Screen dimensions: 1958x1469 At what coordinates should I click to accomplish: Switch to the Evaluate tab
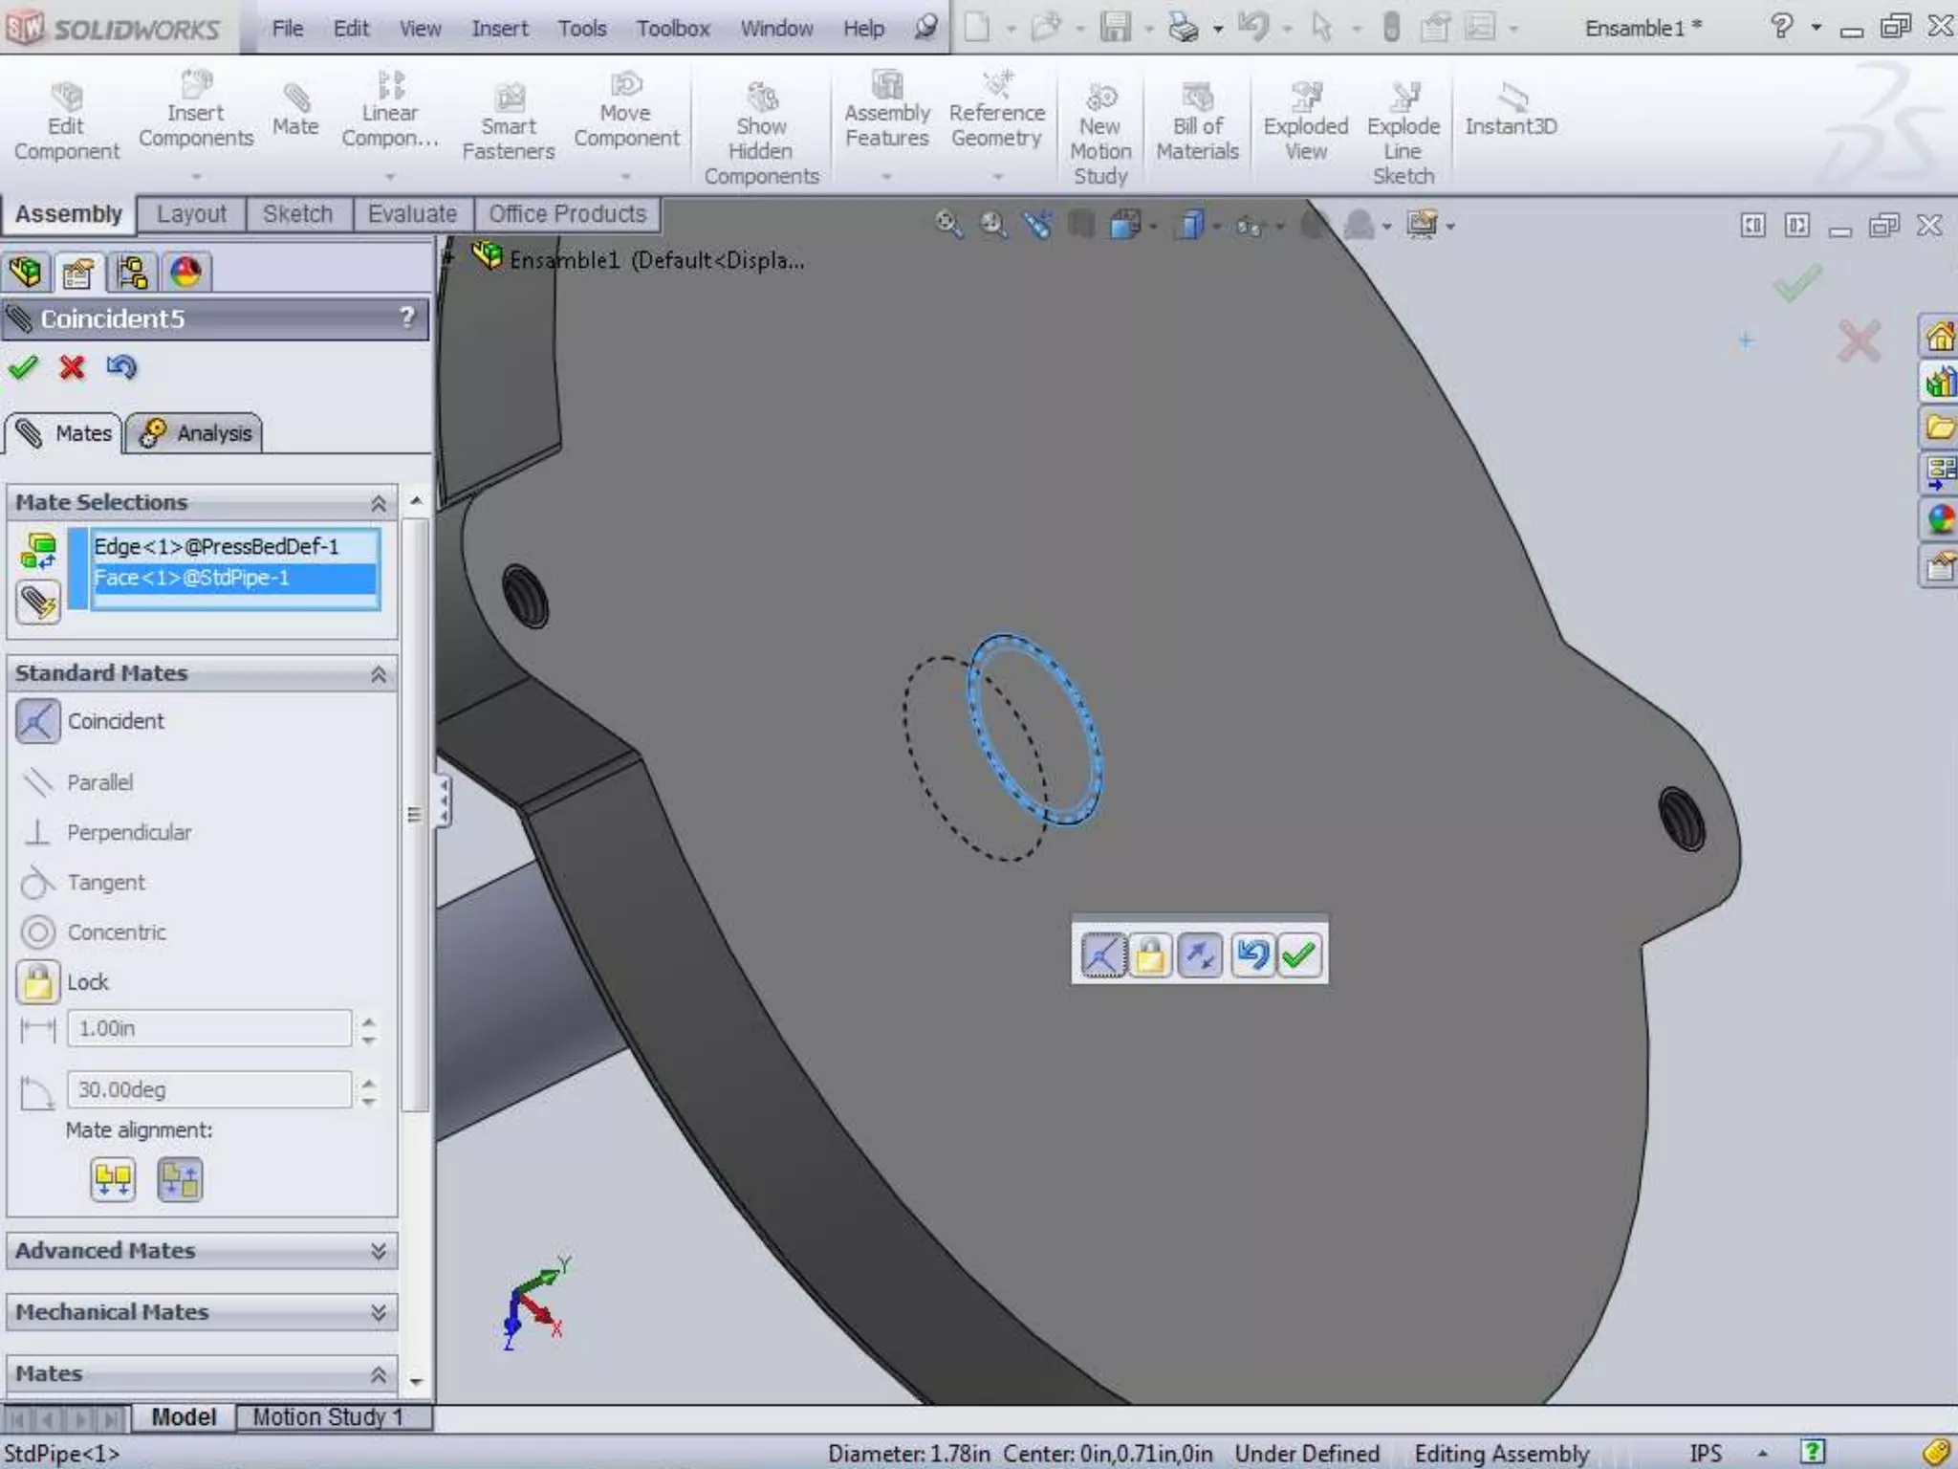pos(412,214)
